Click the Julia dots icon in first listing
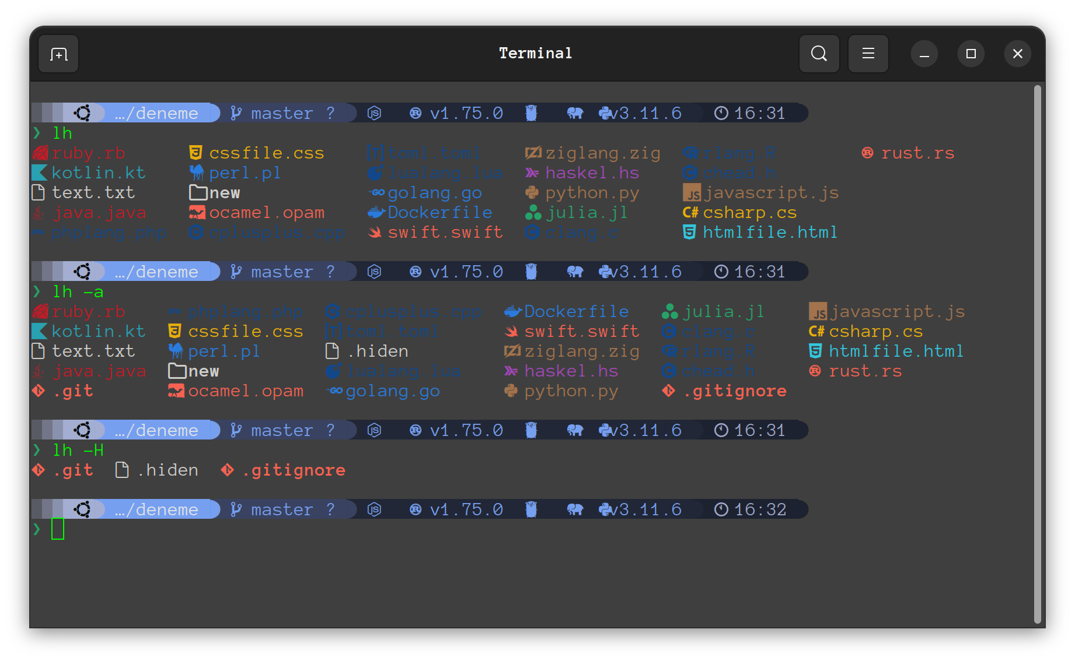This screenshot has height=661, width=1075. click(x=533, y=212)
